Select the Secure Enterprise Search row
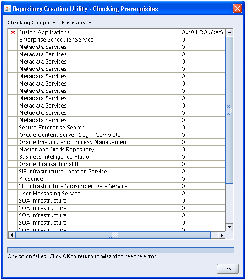The image size is (246, 280). (x=117, y=128)
